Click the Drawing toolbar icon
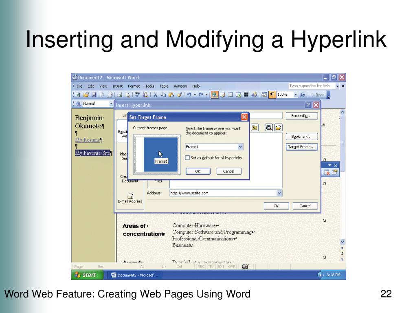Viewport: 417px width, 313px height. [254, 95]
